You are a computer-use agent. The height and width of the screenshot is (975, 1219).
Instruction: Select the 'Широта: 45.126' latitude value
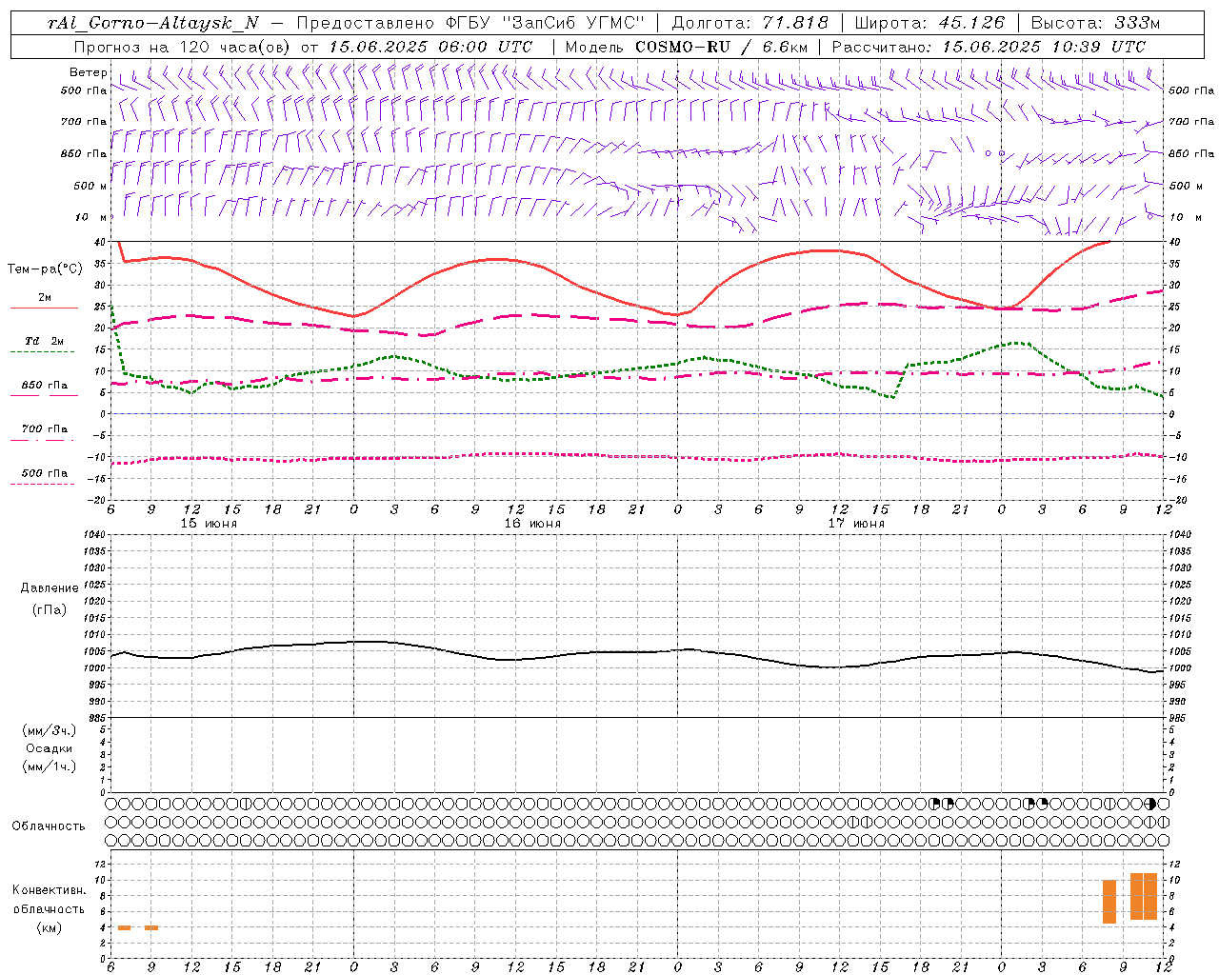coord(929,23)
